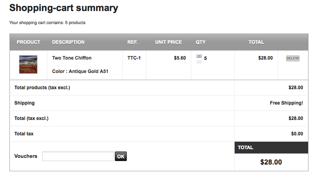Viewport: 314px width, 176px height.
Task: Increase quantity with the plus icon
Action: [x=199, y=56]
